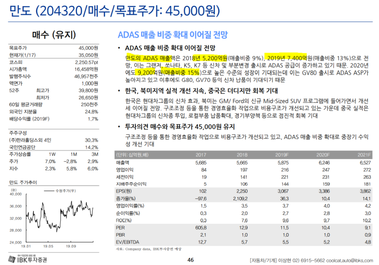This screenshot has height=265, width=379.
Task: Click the 1W column header in 주가상승률
Action: (52, 154)
